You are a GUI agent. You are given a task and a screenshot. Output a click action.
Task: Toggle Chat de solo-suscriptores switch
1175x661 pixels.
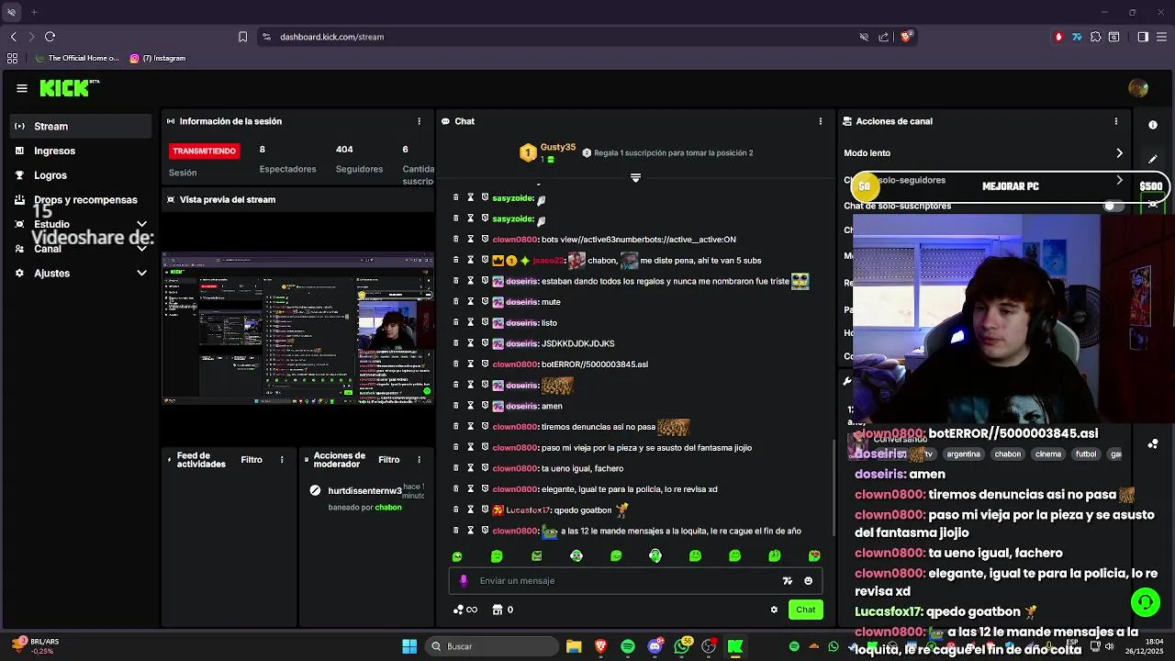1113,206
